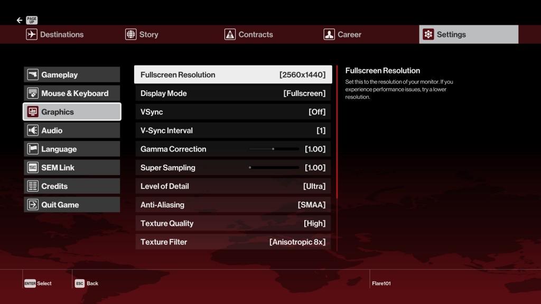This screenshot has height=304, width=541.
Task: Toggle the VSync Off setting
Action: pos(317,112)
